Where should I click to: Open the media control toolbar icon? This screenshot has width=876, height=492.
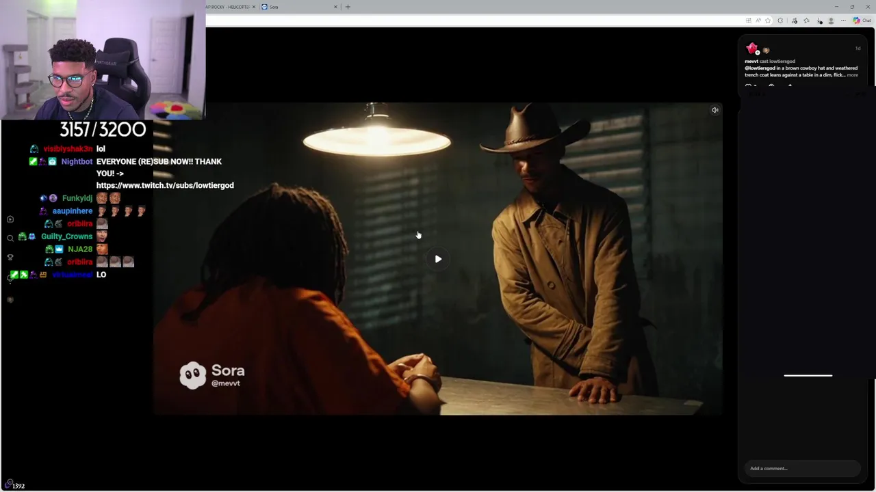[795, 20]
